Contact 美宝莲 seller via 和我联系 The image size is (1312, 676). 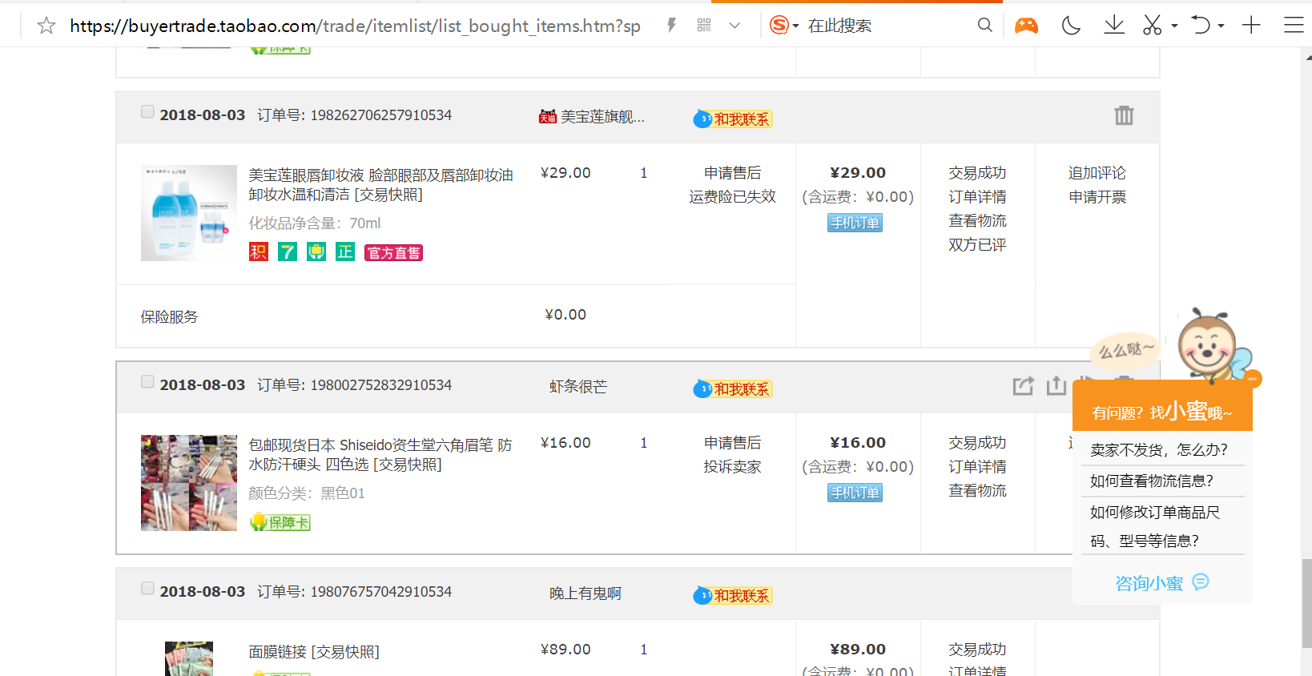pos(732,119)
